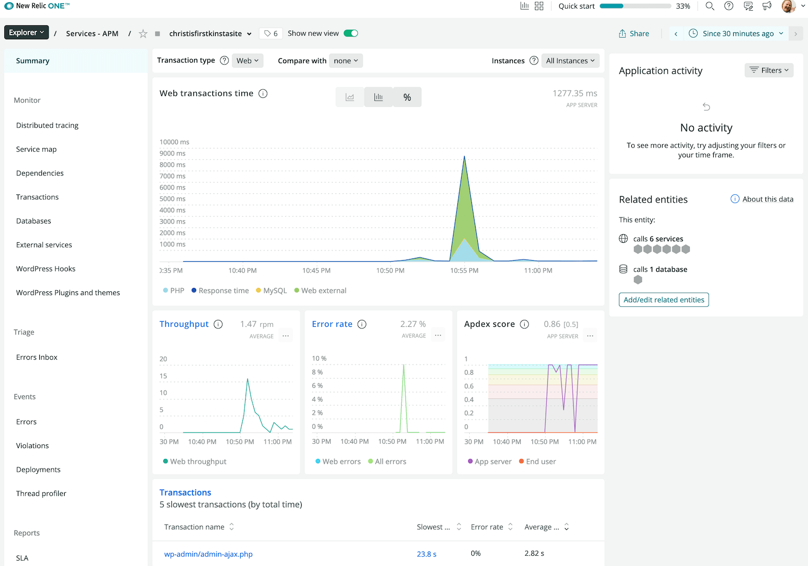Image resolution: width=808 pixels, height=566 pixels.
Task: Open the Compare with none dropdown
Action: pos(346,61)
